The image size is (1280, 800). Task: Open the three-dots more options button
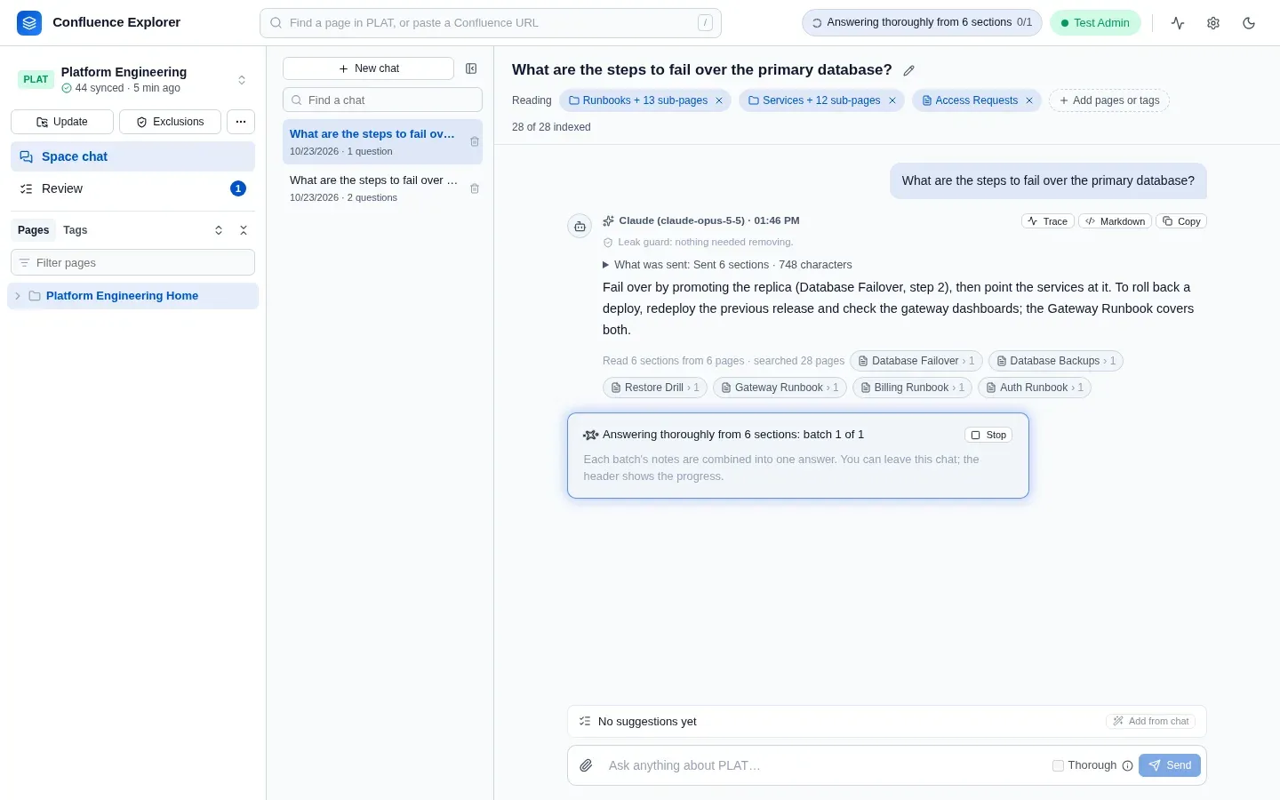pyautogui.click(x=241, y=122)
